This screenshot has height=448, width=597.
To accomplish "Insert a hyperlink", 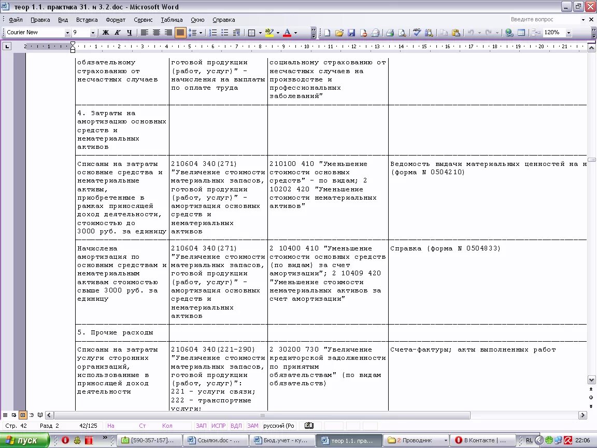I will pyautogui.click(x=509, y=33).
